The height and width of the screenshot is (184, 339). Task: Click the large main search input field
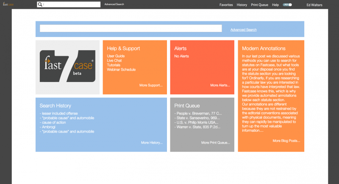pos(131,28)
